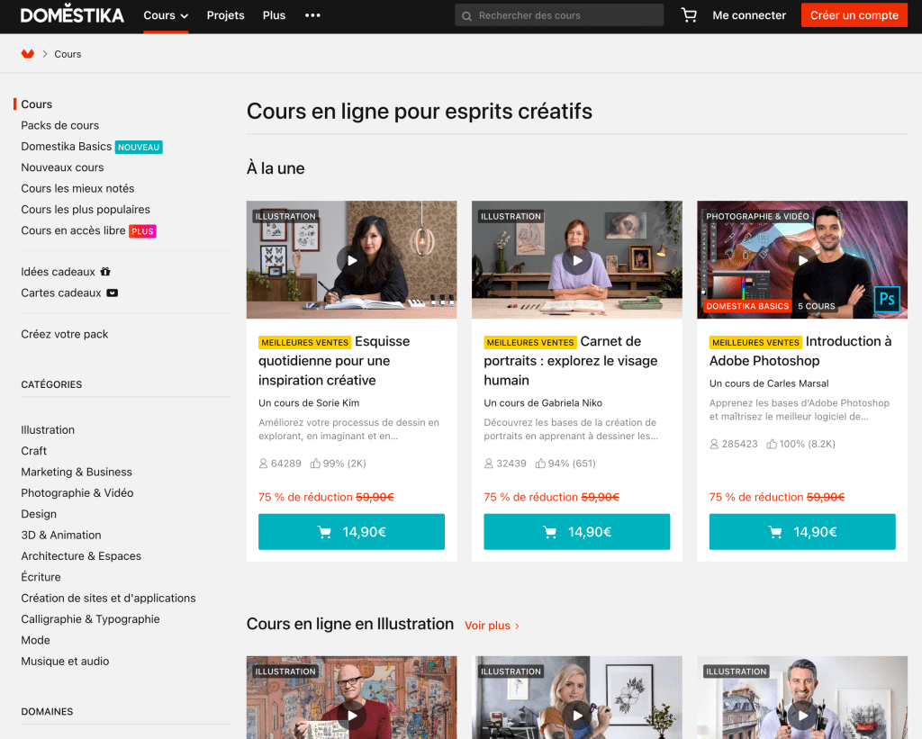Expand Voir plus next to Illustration

click(x=492, y=626)
